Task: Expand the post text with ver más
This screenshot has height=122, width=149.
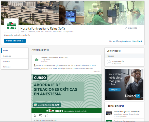Action: [x=96, y=71]
